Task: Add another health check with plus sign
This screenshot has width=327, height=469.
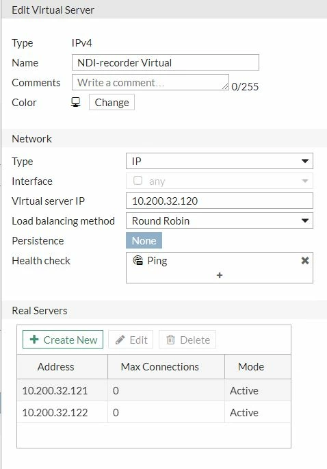Action: pyautogui.click(x=220, y=275)
